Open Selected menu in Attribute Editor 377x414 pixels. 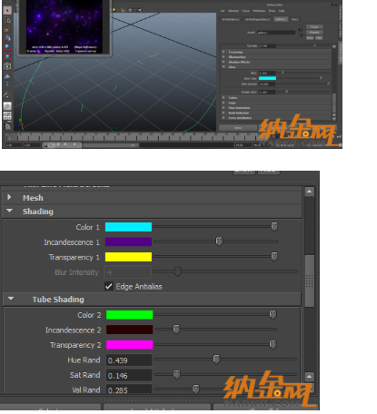click(233, 11)
